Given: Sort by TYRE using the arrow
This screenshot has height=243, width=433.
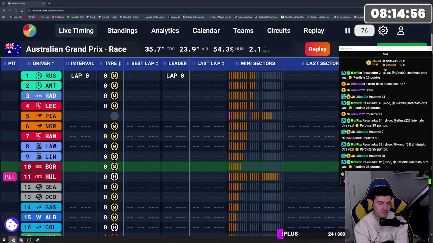Looking at the screenshot, I should pyautogui.click(x=120, y=63).
